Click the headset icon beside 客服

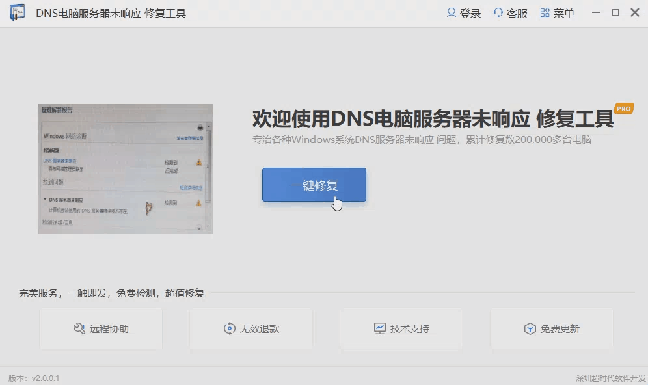498,12
